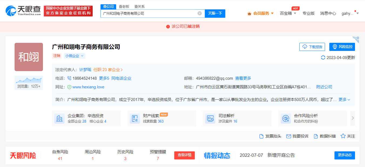This screenshot has width=365, height=167.
Task: Click the company name search input field
Action: pos(149,13)
